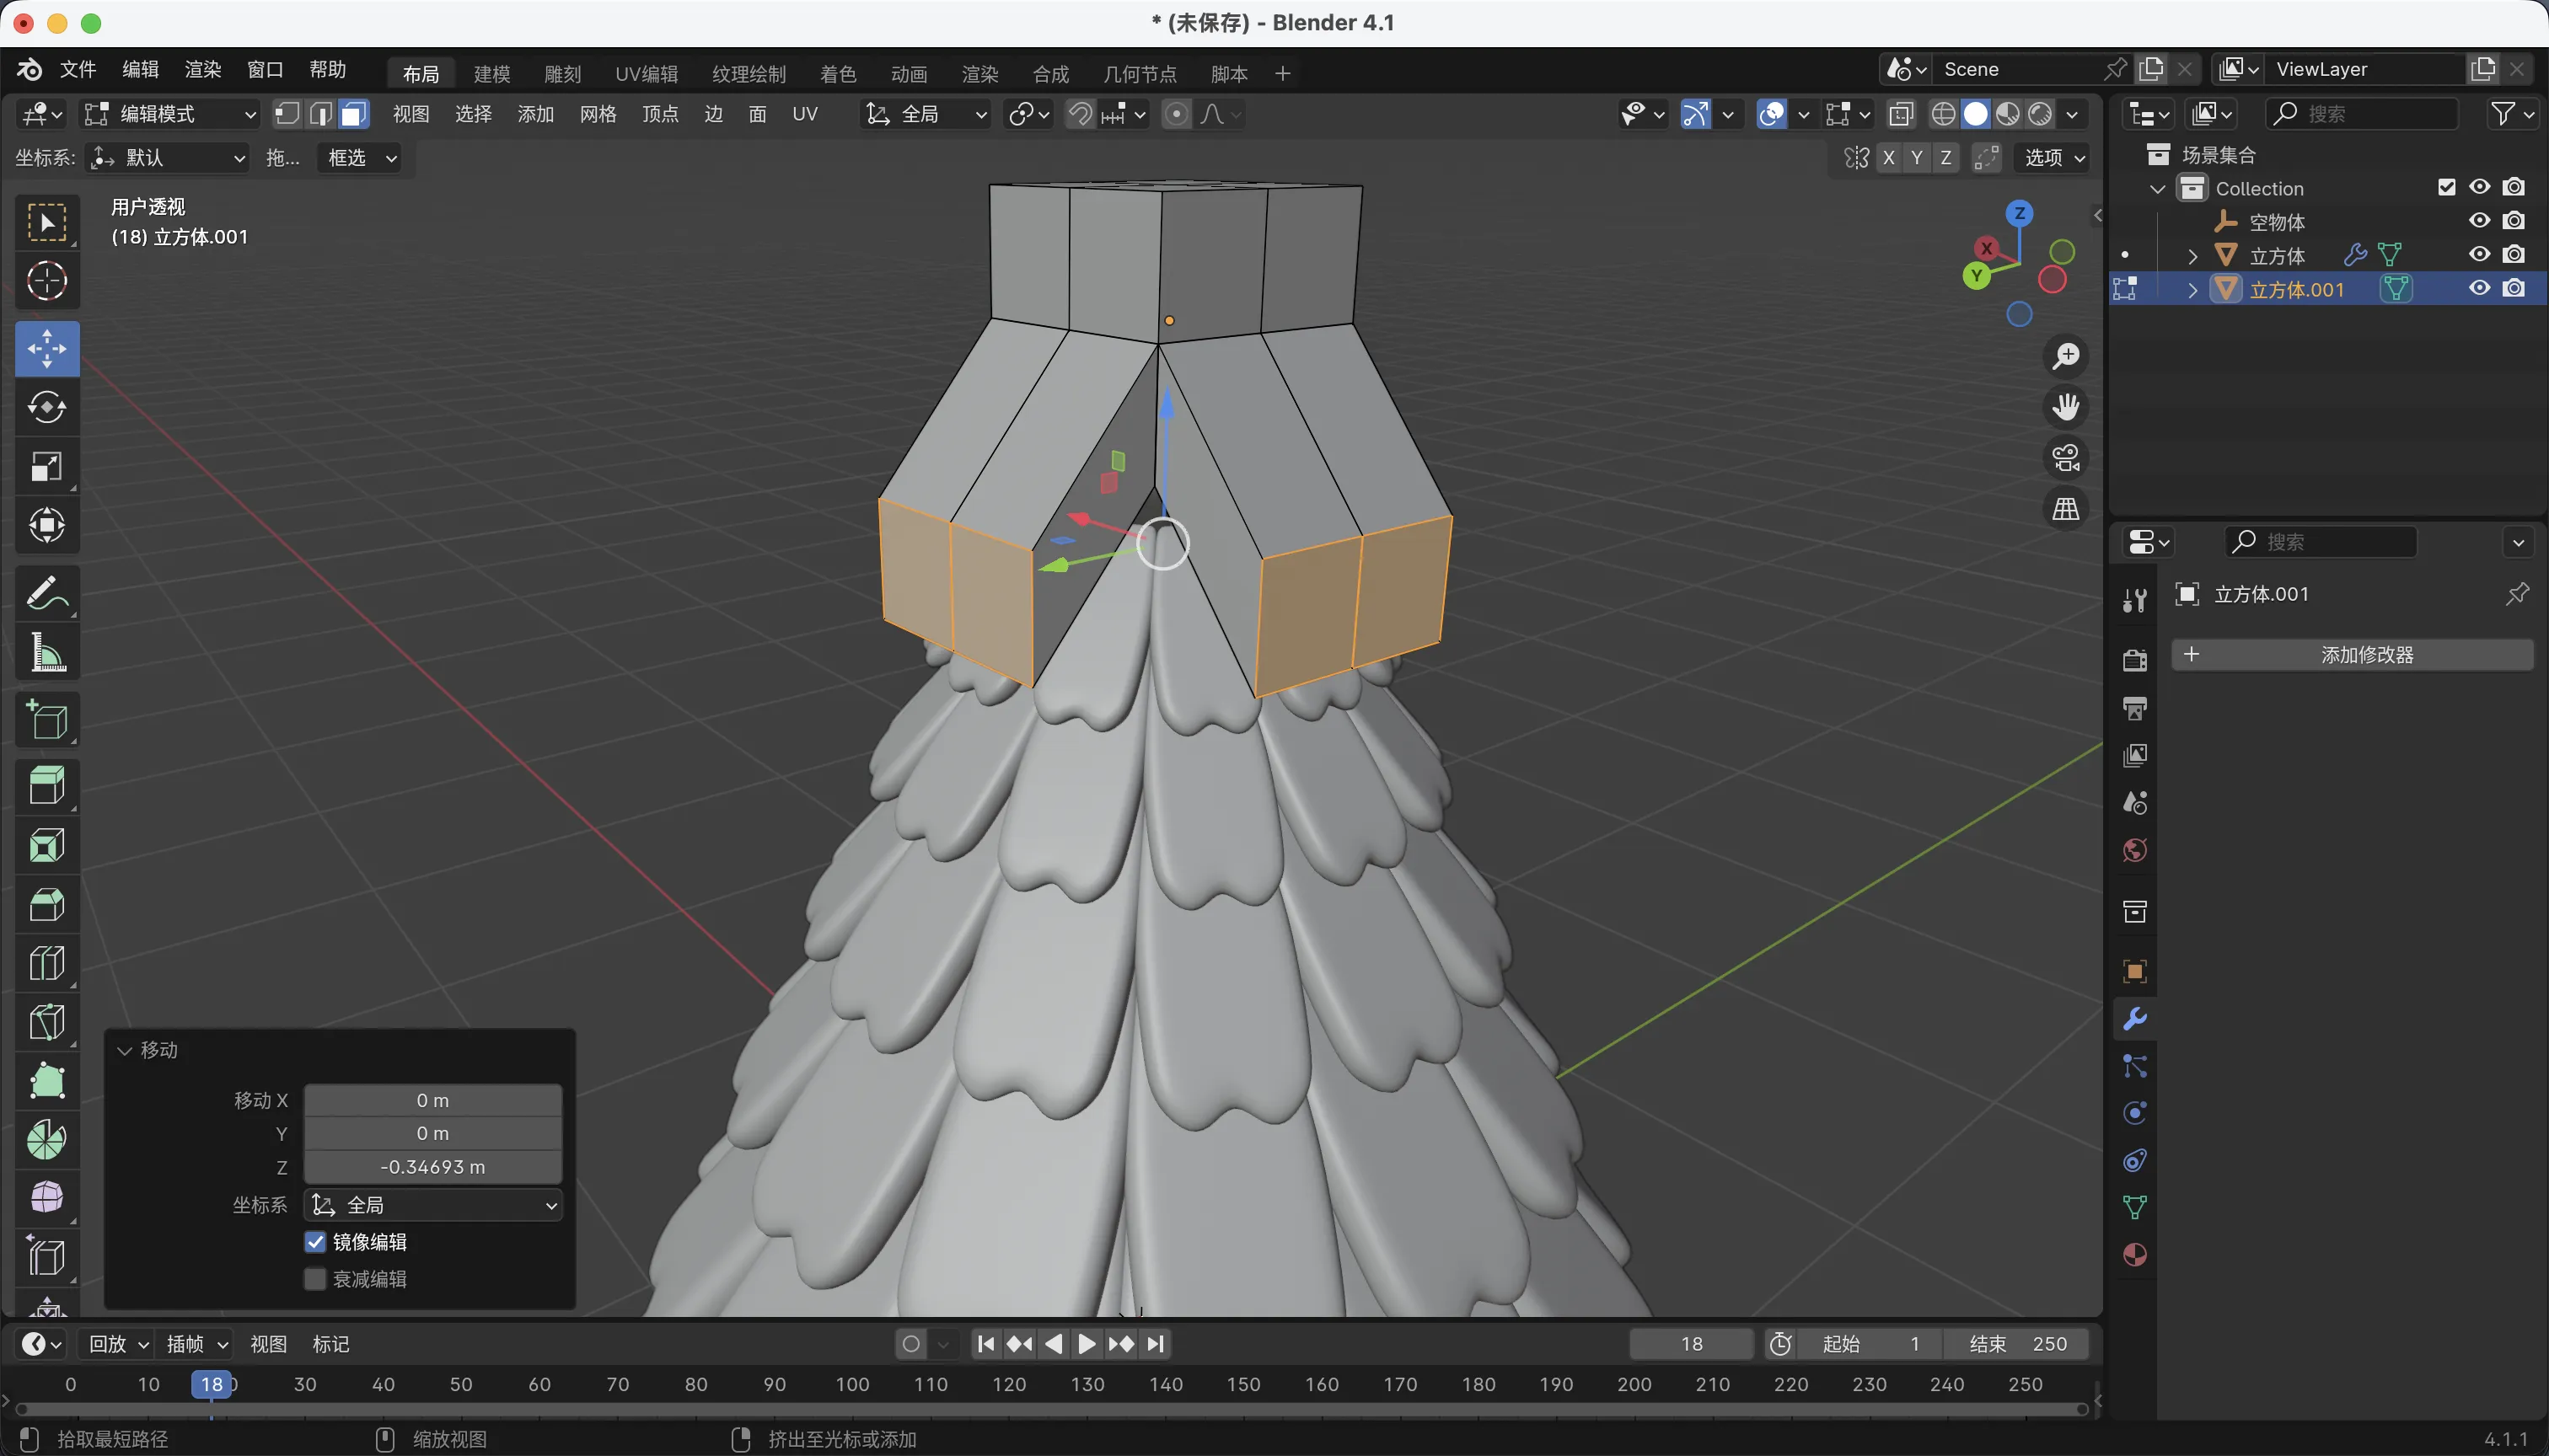Select the Scale tool
The image size is (2549, 1456).
point(46,466)
